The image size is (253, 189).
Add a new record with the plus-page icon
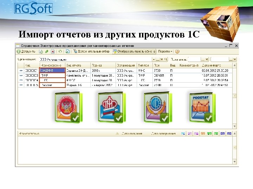pos(41,51)
